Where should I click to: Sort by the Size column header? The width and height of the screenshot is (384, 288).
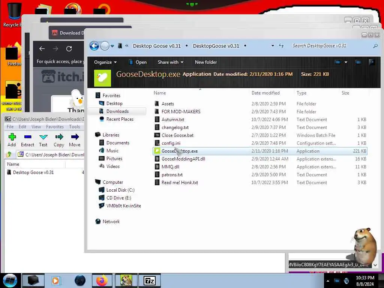click(x=345, y=93)
